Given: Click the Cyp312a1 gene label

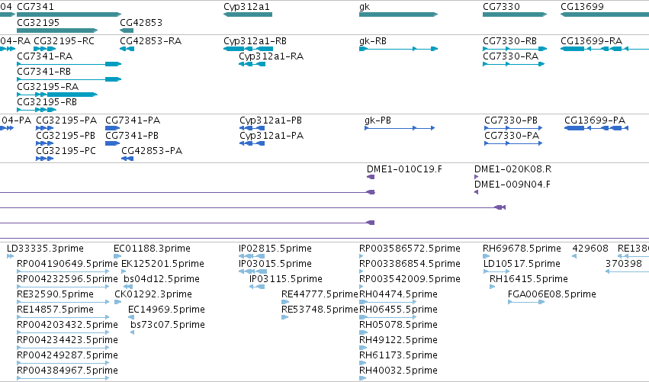Looking at the screenshot, I should (x=246, y=7).
